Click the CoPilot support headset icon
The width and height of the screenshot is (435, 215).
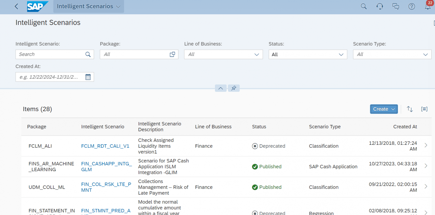tap(379, 6)
